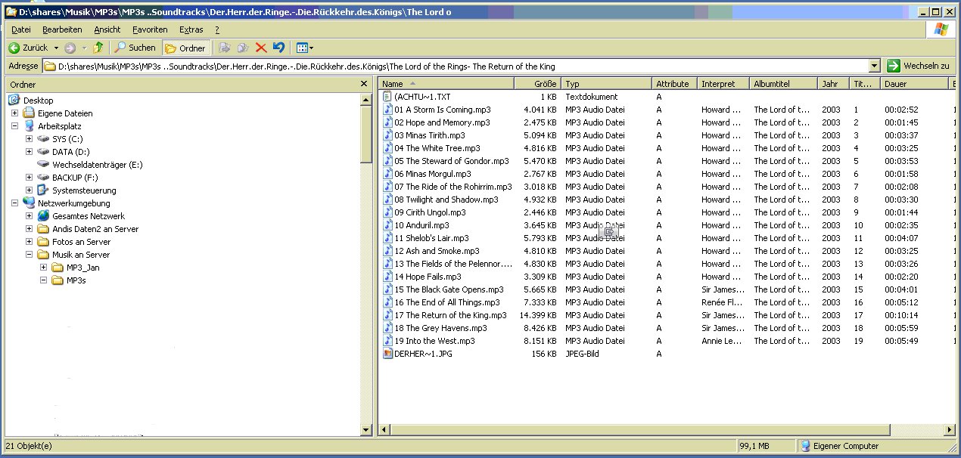
Task: Click the DERHER~1.JPG image file icon
Action: (388, 354)
